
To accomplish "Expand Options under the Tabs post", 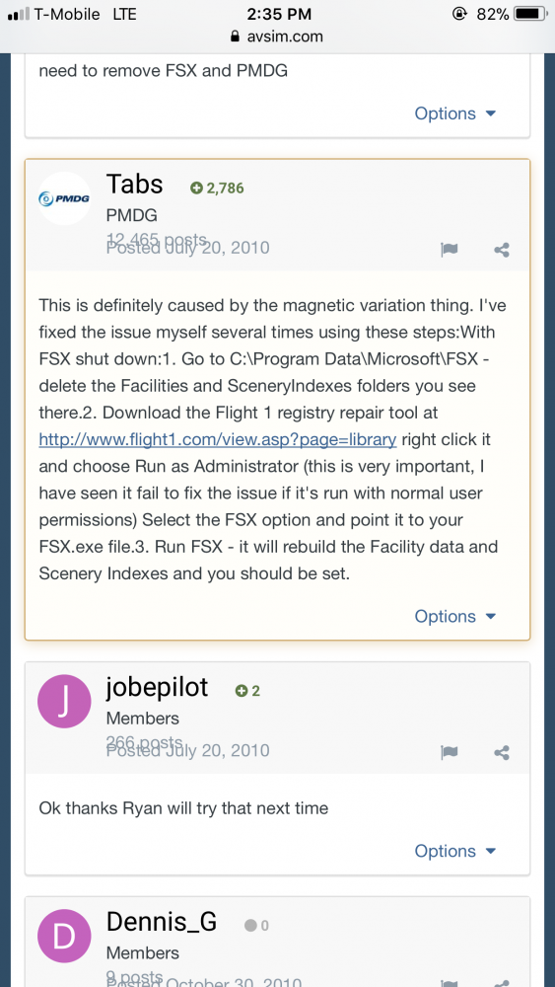I will (455, 616).
